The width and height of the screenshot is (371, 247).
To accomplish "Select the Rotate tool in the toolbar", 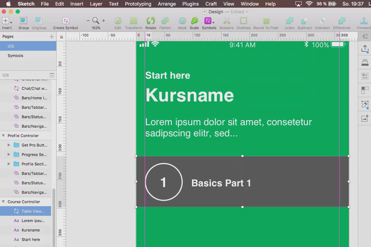I will tap(151, 23).
